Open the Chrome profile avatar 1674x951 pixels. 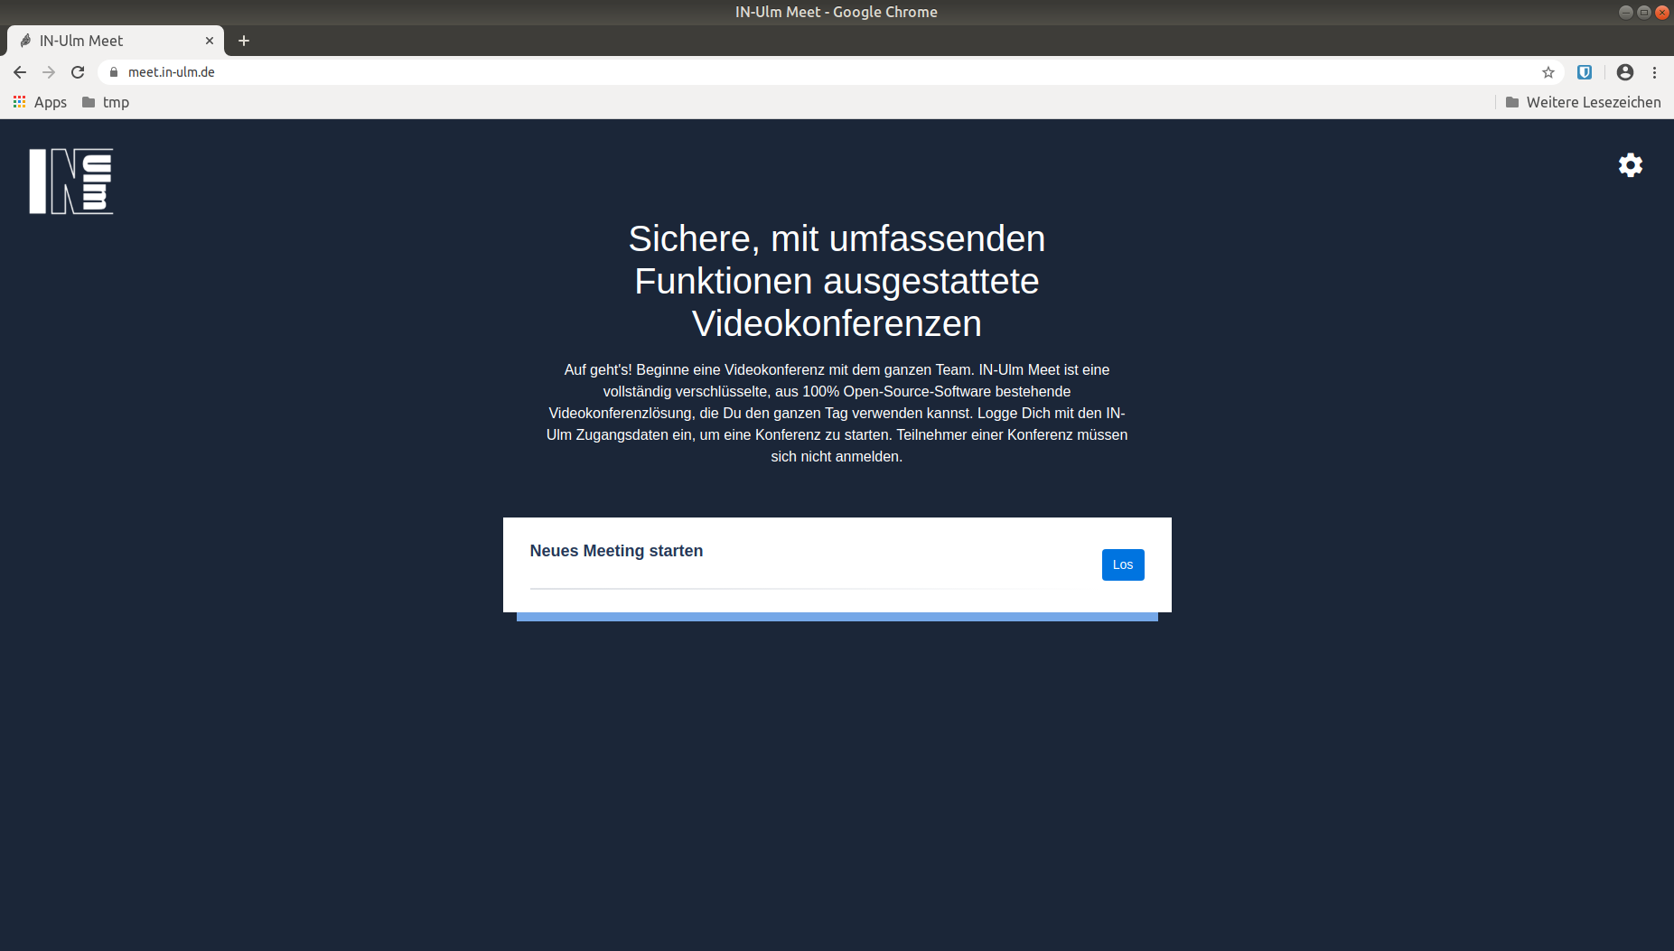click(1625, 72)
